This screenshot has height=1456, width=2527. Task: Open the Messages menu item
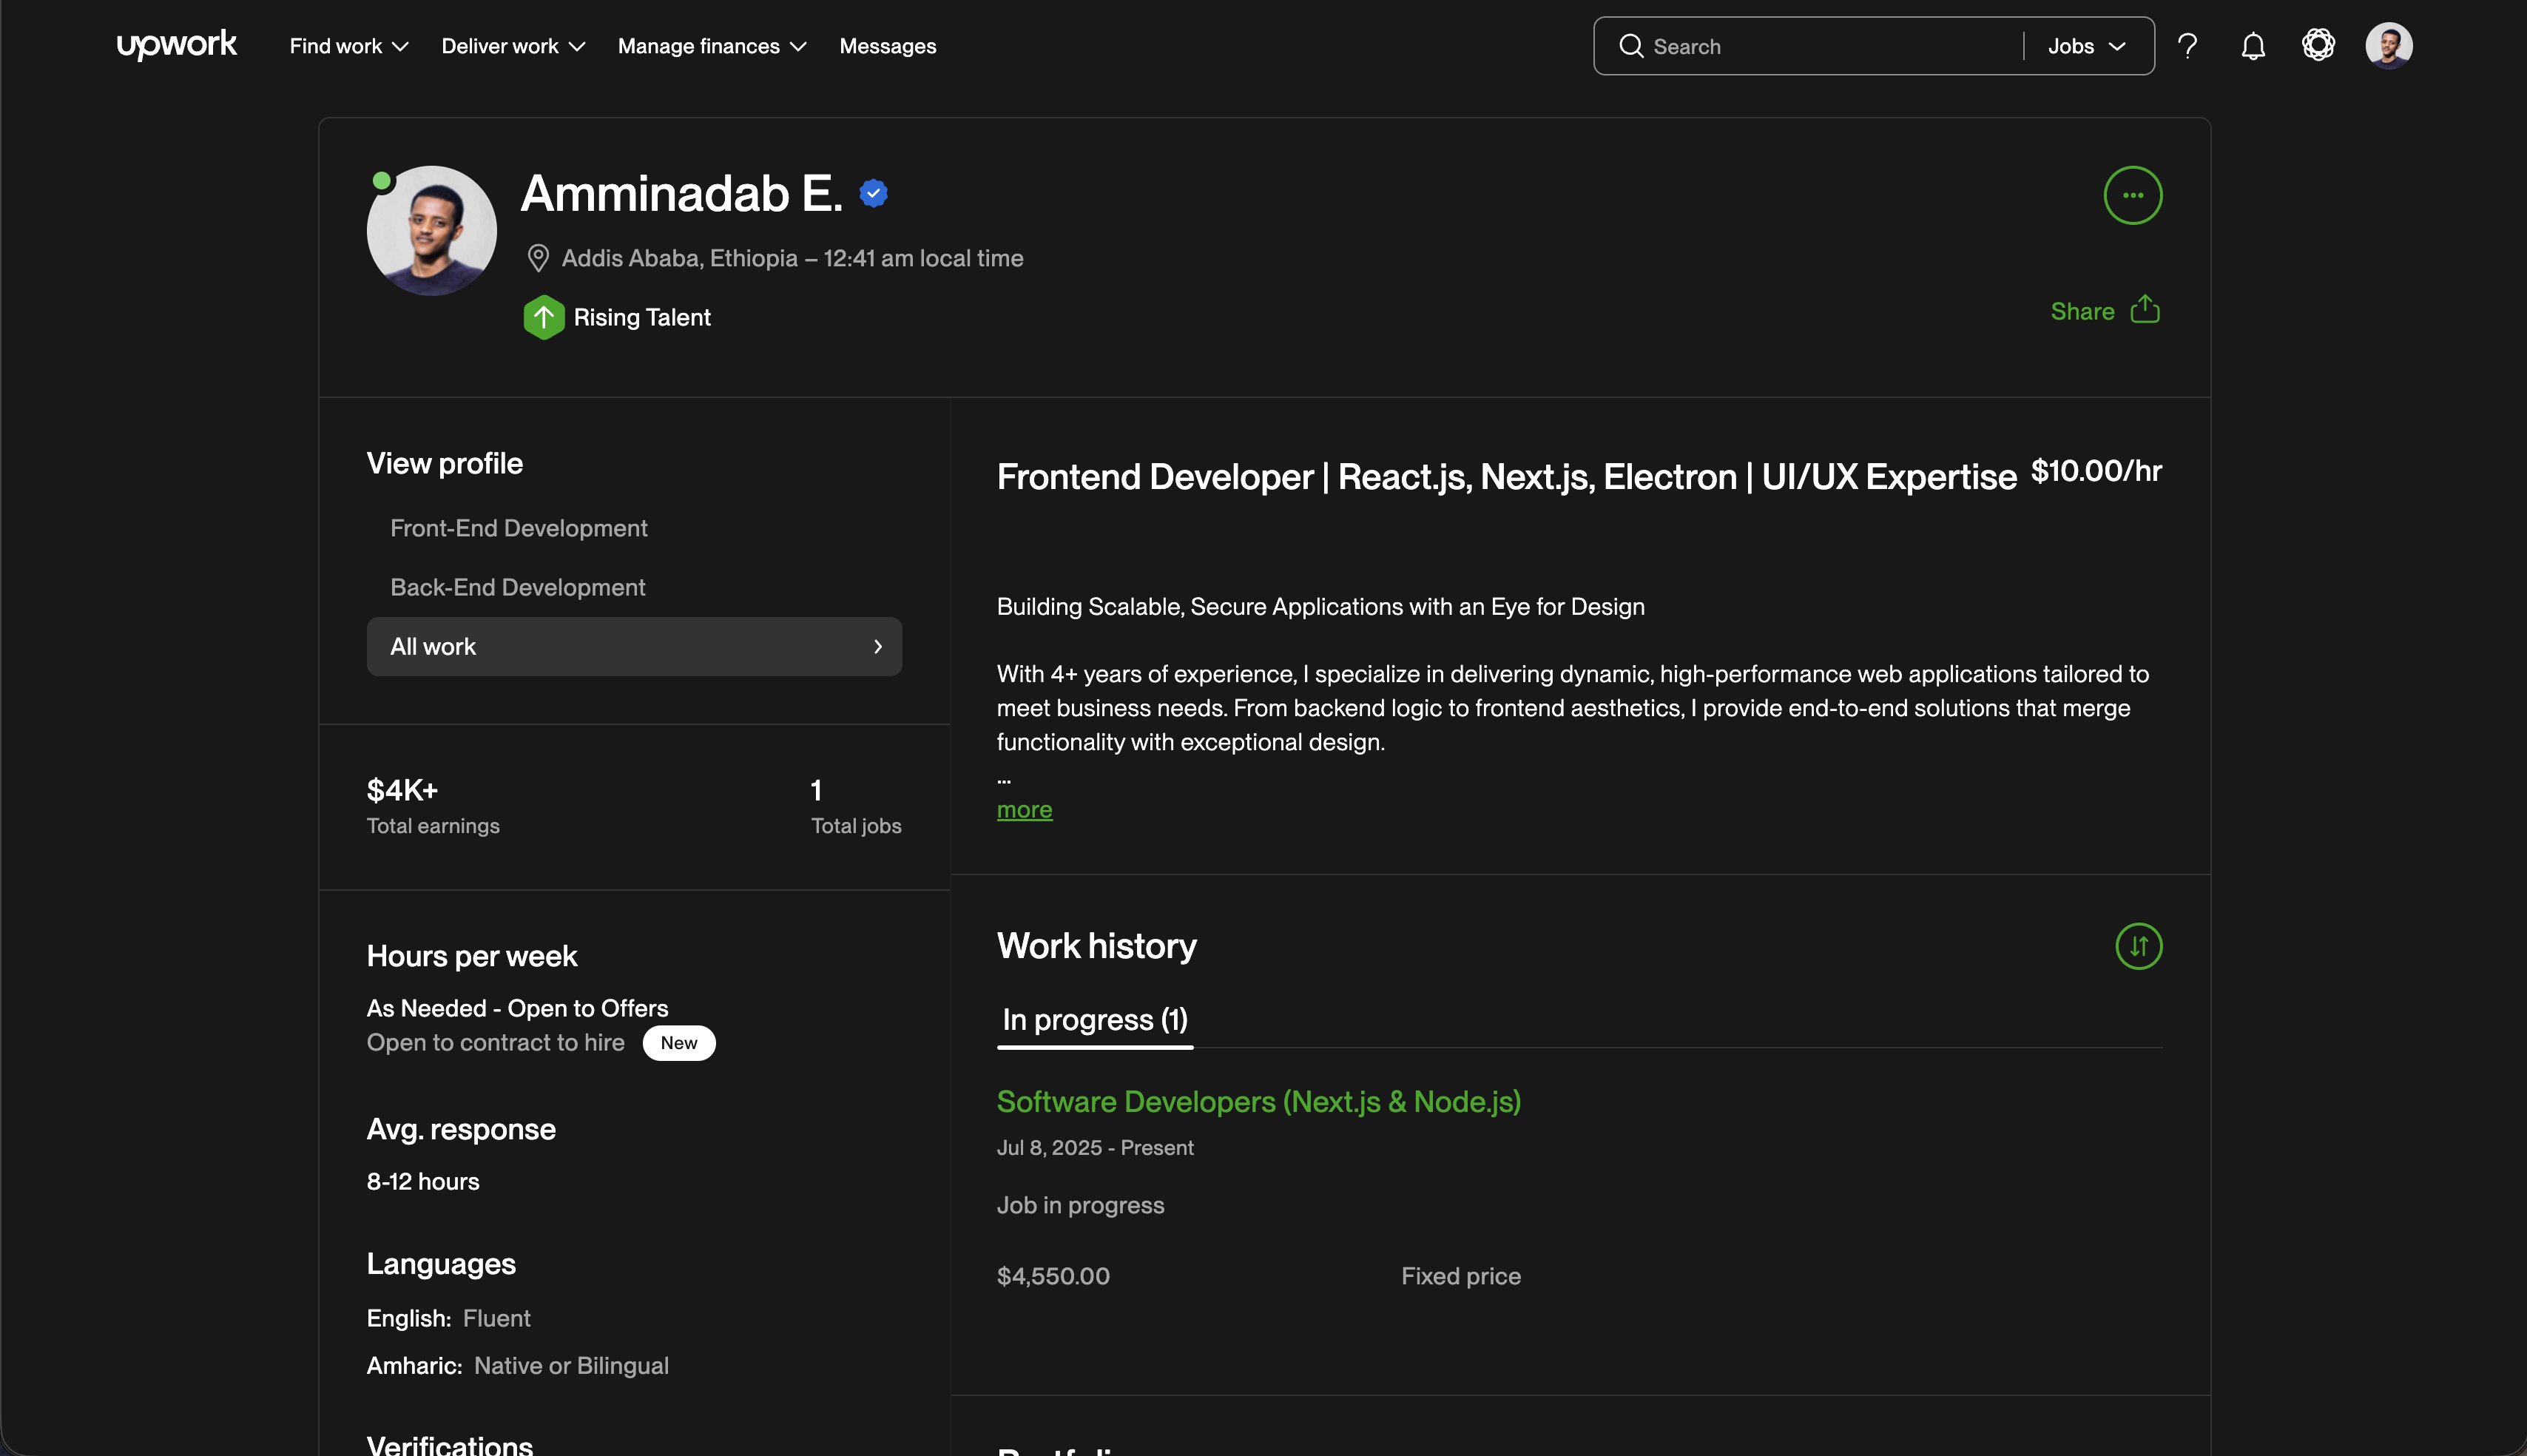pyautogui.click(x=887, y=45)
